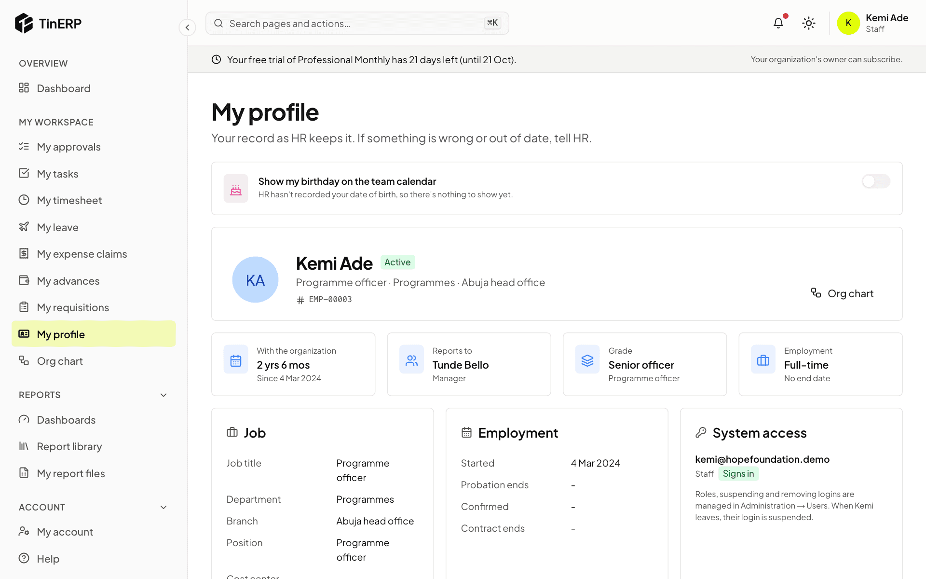Click the Dashboards gauge icon under Reports
Screen dimensions: 926x579
(x=24, y=419)
